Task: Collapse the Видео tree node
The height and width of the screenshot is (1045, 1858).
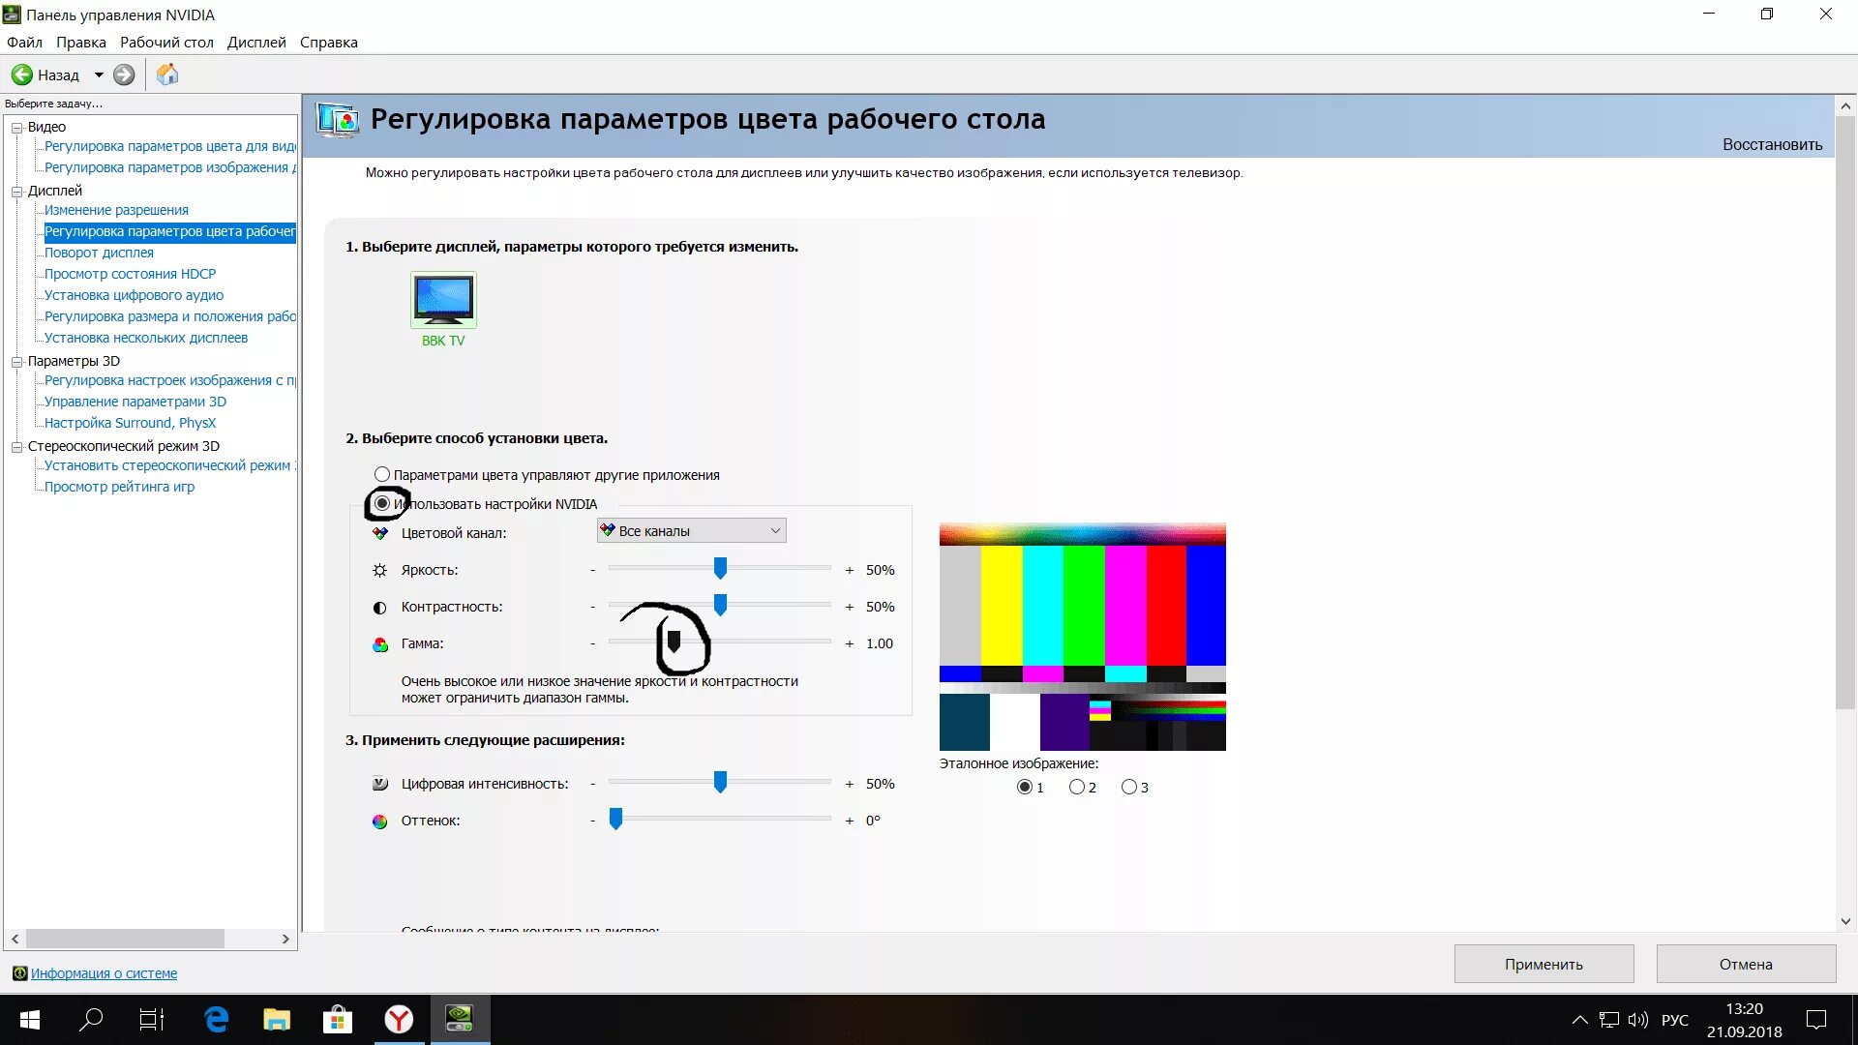Action: coord(16,127)
